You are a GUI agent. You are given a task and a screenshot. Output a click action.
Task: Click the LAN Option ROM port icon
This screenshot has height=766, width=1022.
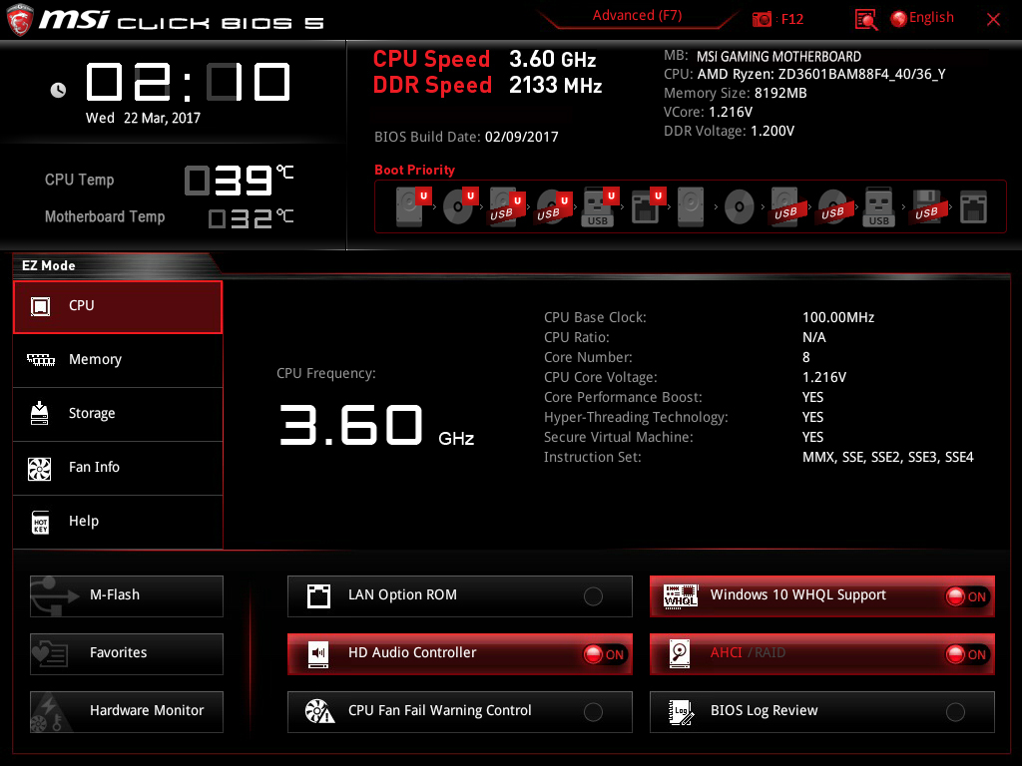click(318, 596)
